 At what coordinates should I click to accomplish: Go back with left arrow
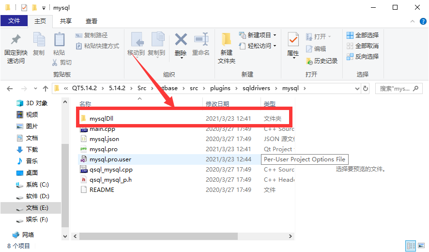click(10, 89)
